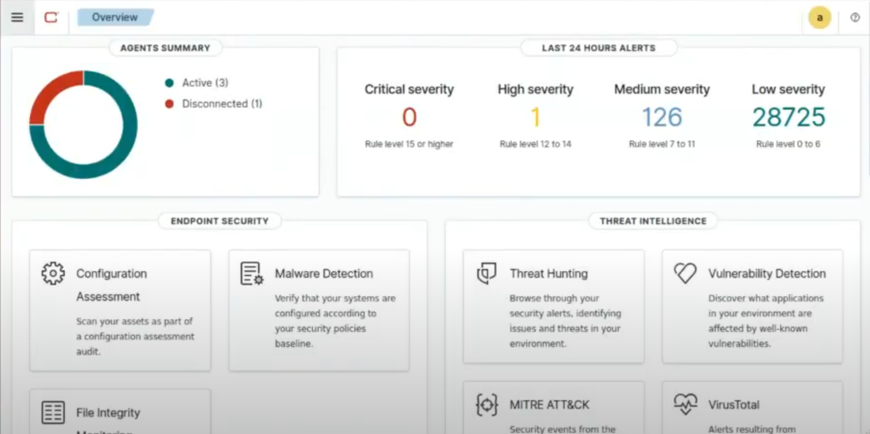Click the Low severity count 28725
The image size is (870, 434).
[788, 117]
